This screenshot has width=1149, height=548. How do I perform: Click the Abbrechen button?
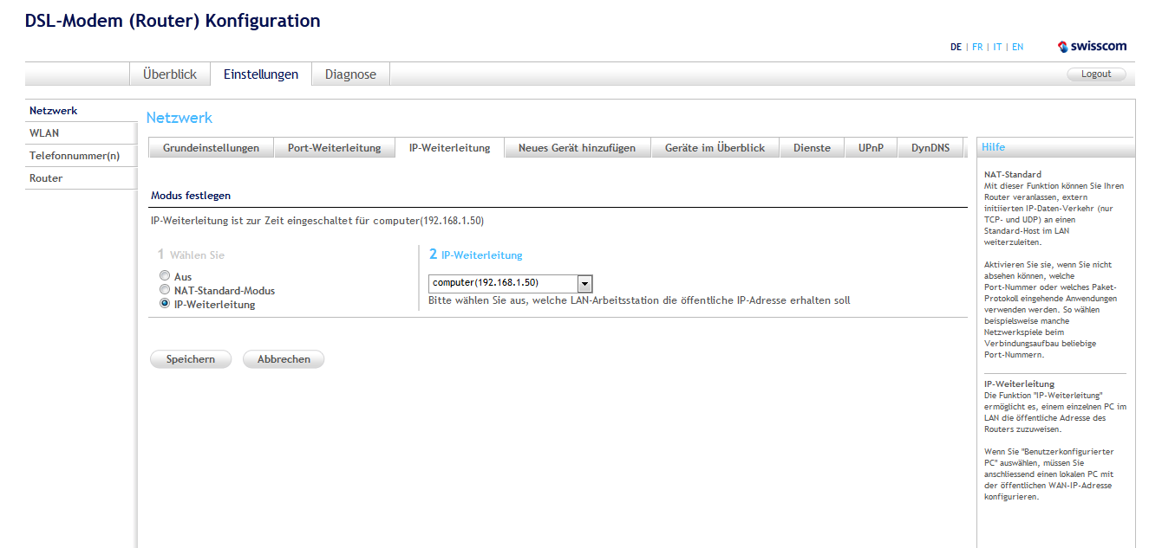click(x=284, y=359)
